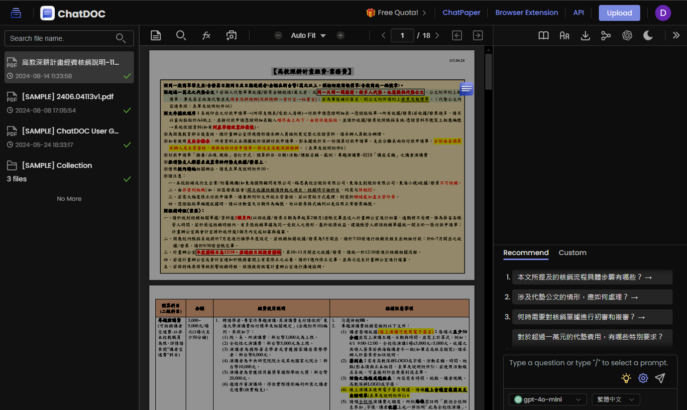This screenshot has width=687, height=410.
Task: Go to the next page arrow
Action: [437, 35]
